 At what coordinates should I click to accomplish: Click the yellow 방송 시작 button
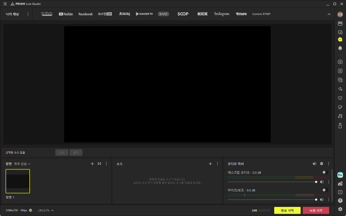pos(287,210)
